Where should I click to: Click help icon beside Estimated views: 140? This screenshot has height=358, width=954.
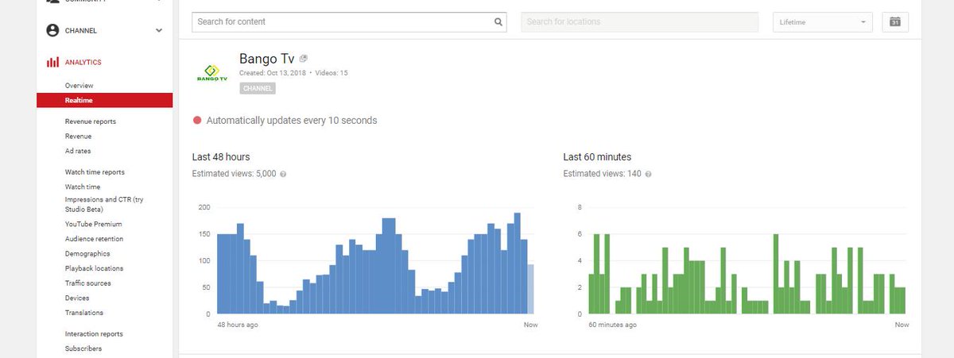coord(649,174)
